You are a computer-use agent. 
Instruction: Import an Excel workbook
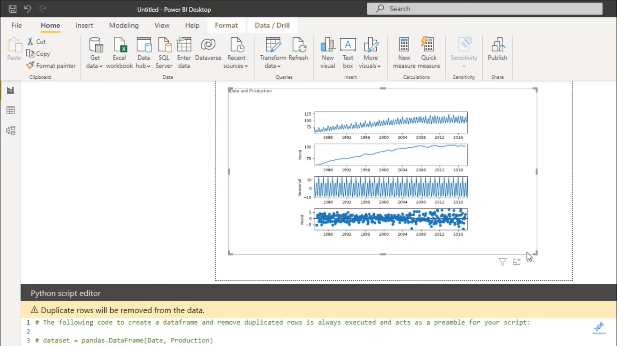click(119, 53)
